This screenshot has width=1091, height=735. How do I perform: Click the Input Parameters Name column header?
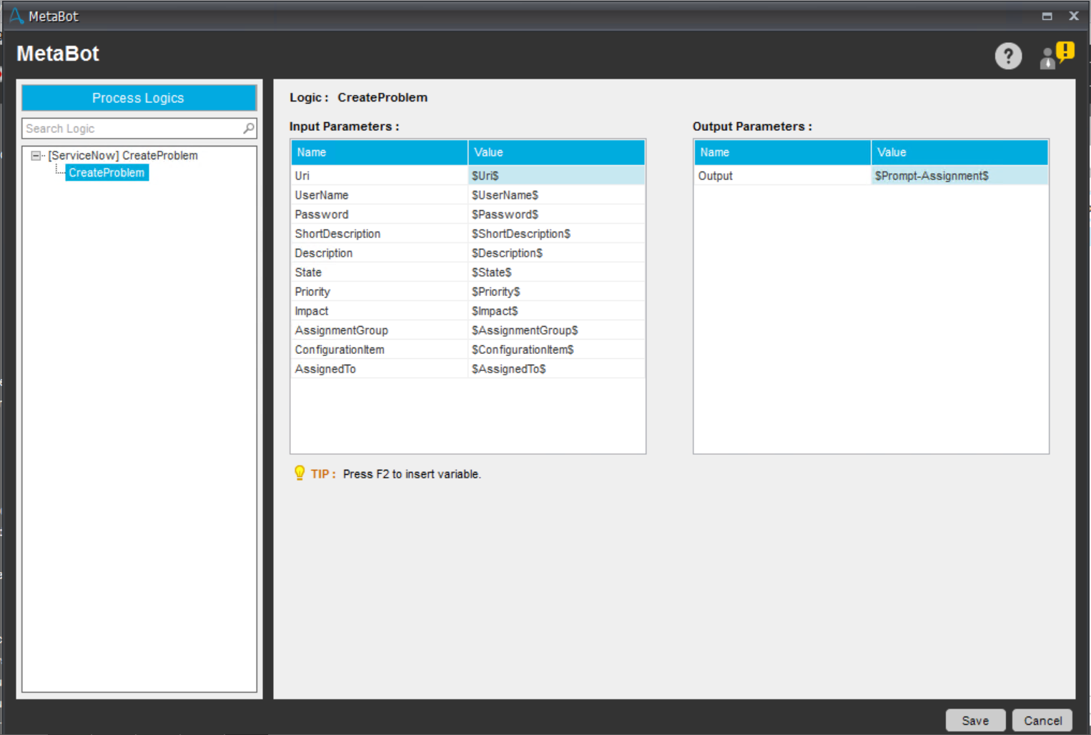[x=380, y=152]
